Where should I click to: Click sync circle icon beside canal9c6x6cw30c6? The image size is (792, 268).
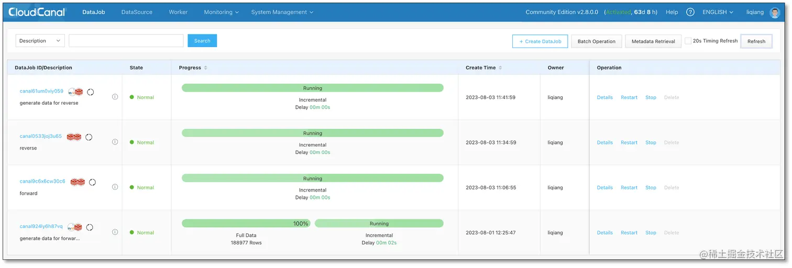(92, 182)
